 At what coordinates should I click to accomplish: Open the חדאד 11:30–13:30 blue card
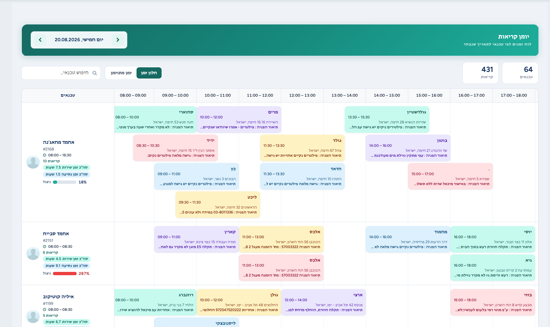(302, 176)
